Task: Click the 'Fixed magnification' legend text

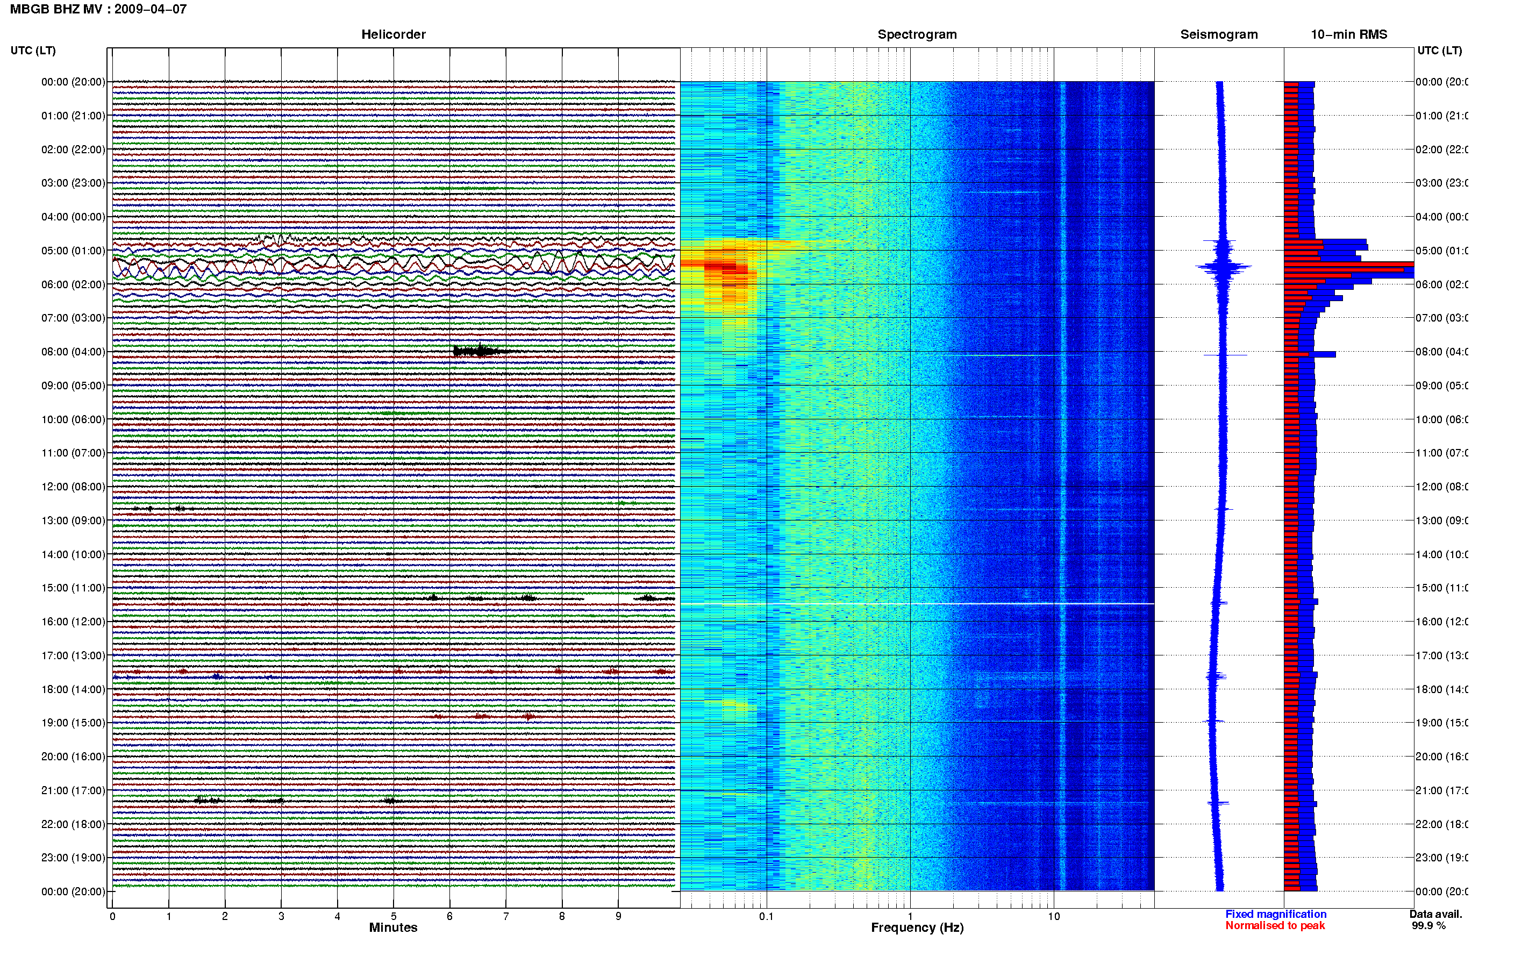Action: click(1276, 914)
